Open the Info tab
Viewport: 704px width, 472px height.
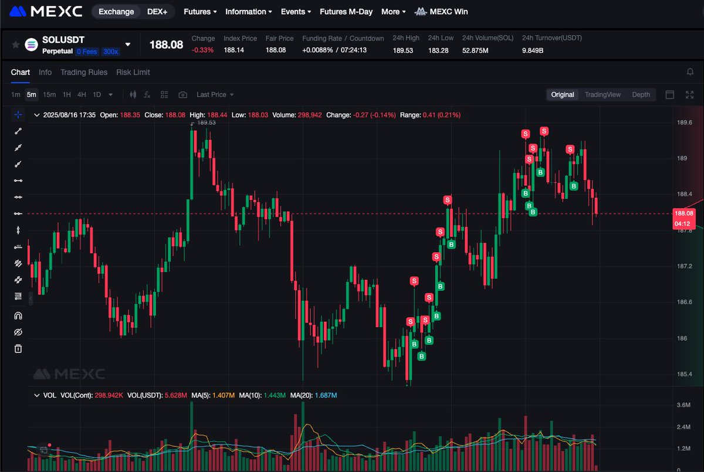(45, 72)
